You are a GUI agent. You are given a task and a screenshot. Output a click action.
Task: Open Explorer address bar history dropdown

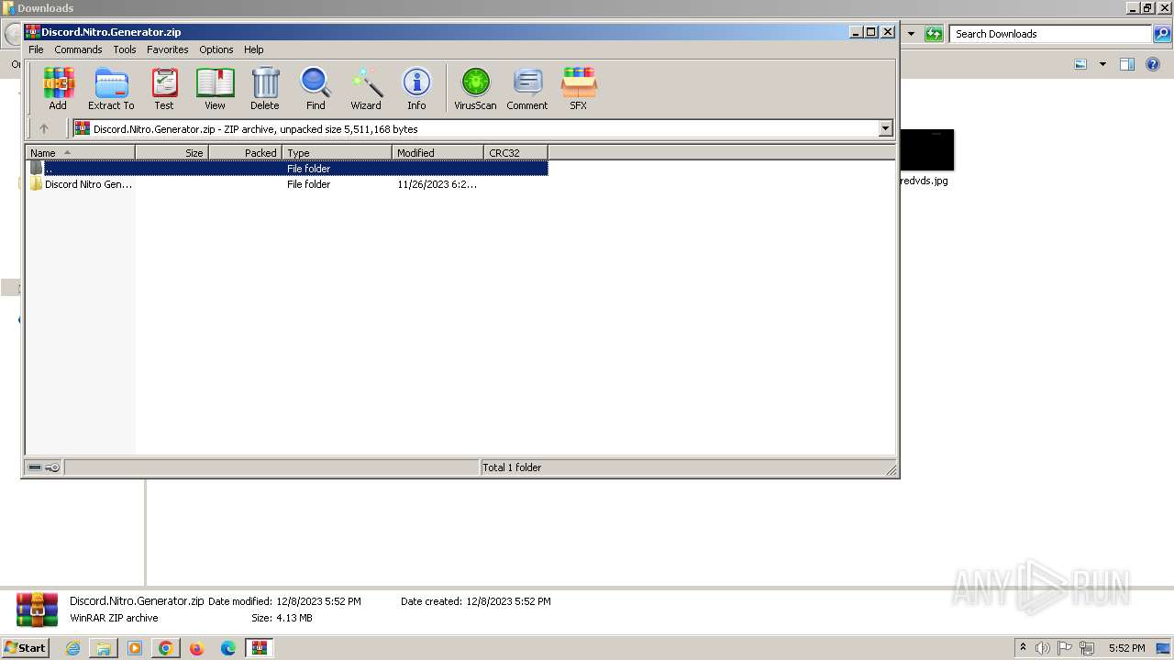911,34
